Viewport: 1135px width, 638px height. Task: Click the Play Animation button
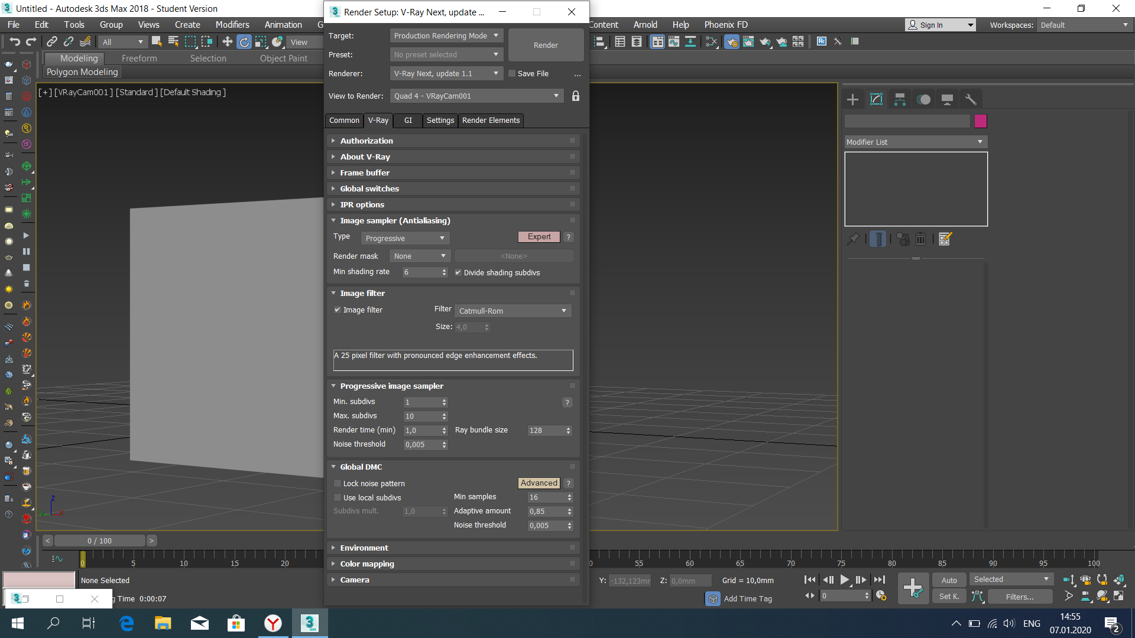pos(845,580)
